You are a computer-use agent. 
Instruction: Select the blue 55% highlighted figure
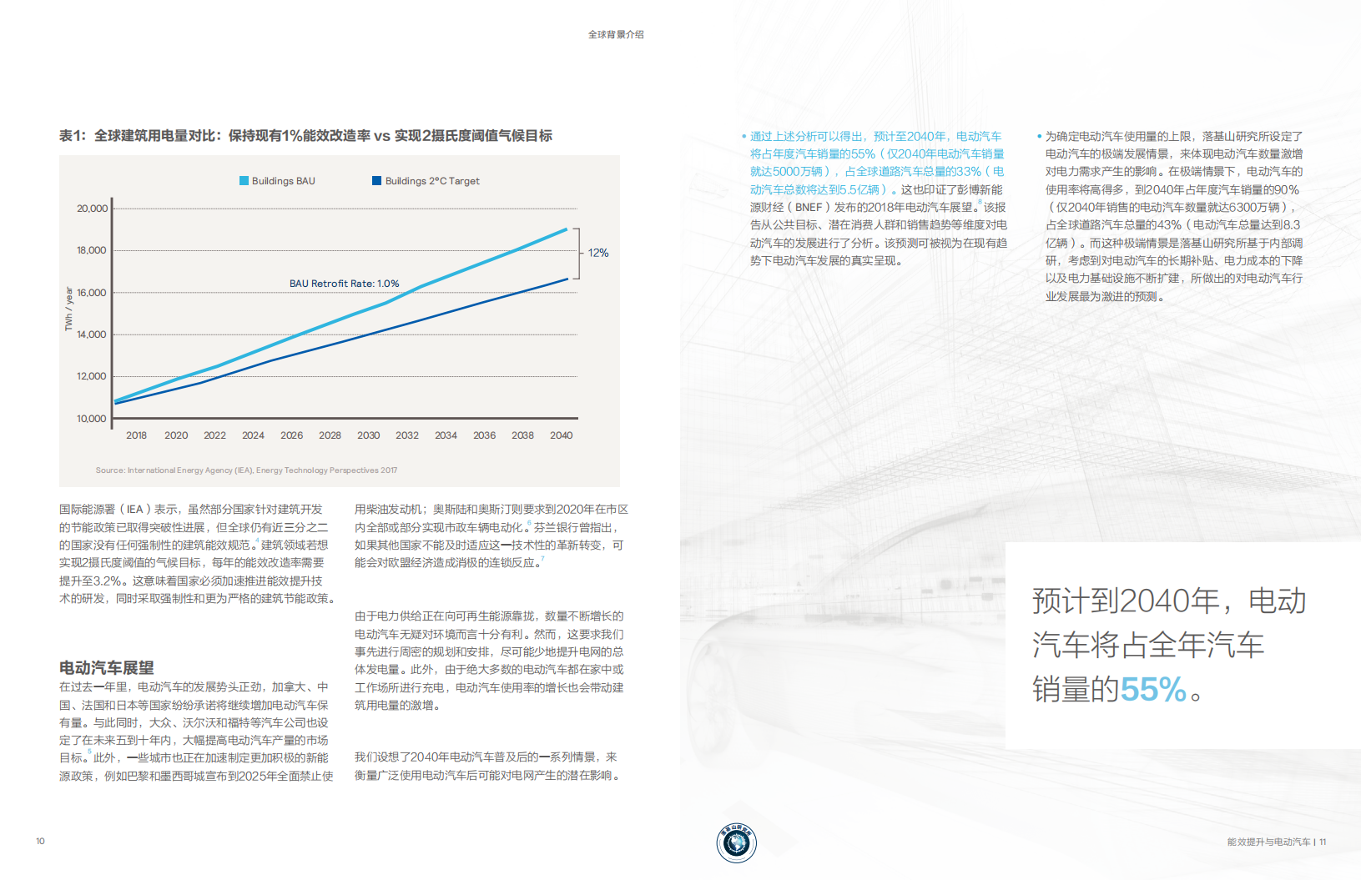(1152, 690)
